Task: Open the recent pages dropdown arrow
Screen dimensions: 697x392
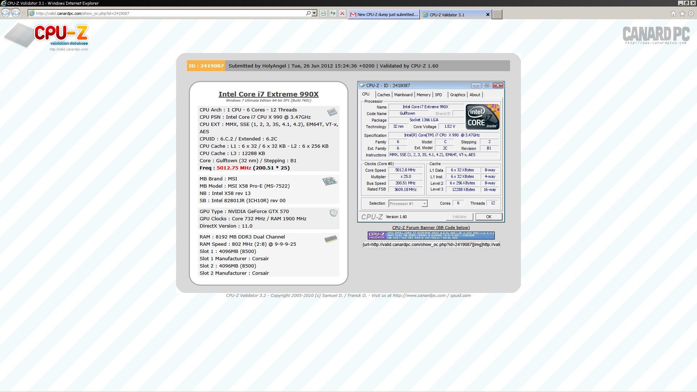Action: pyautogui.click(x=24, y=13)
